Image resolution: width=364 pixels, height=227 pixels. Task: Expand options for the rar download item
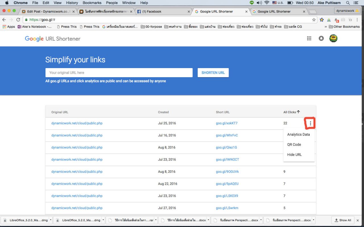click(156, 220)
